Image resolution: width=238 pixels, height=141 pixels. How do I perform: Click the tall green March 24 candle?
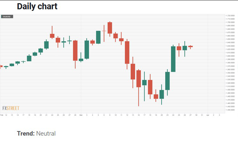click(173, 59)
